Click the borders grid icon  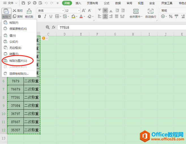(57, 16)
